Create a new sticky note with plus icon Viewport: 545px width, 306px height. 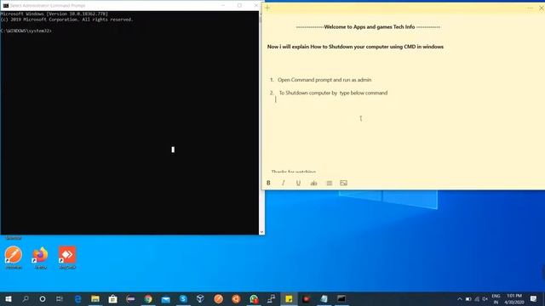tap(267, 8)
